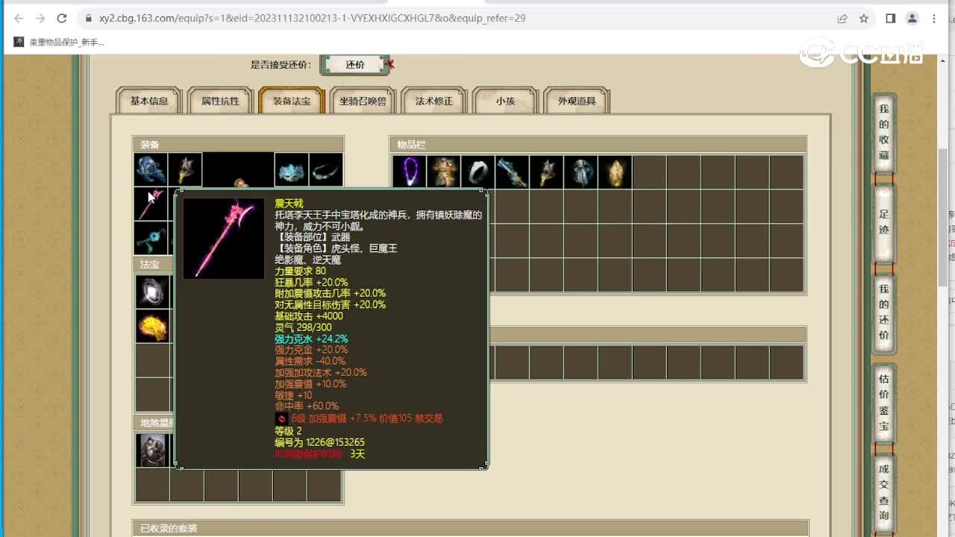Click the browser address bar URL
955x537 pixels.
(312, 18)
